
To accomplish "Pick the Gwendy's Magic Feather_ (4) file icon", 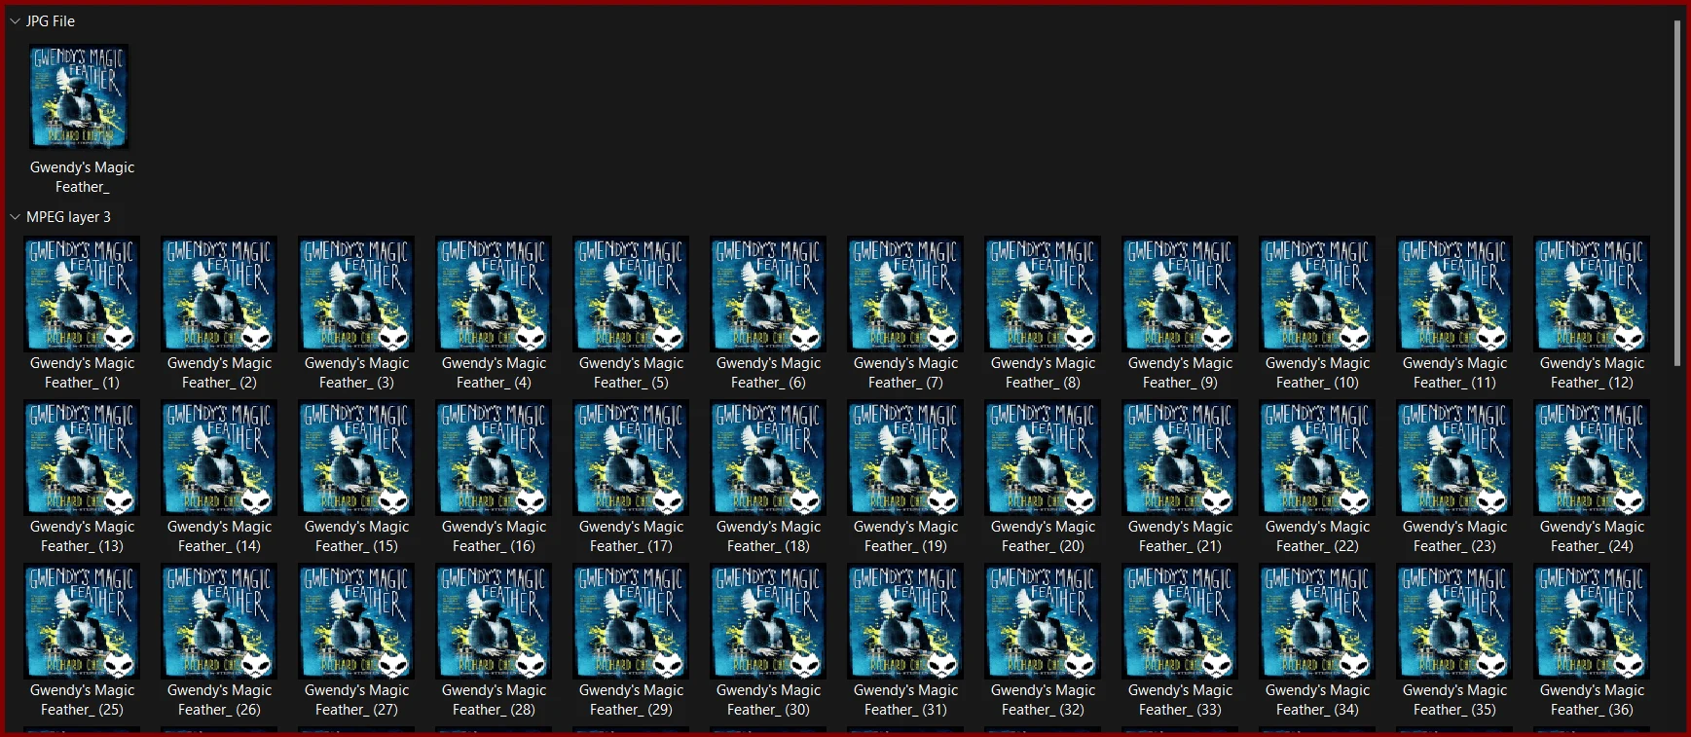I will point(494,294).
